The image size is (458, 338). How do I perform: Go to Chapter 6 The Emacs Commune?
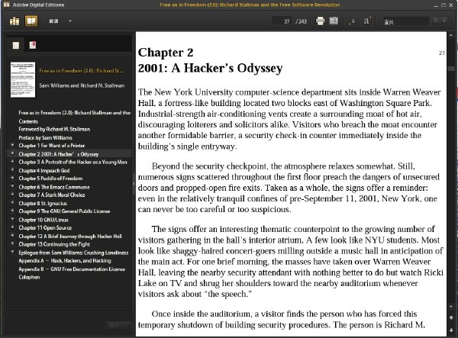click(x=54, y=187)
